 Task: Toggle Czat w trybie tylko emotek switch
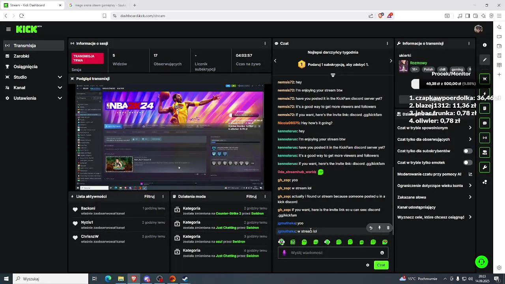click(x=468, y=163)
